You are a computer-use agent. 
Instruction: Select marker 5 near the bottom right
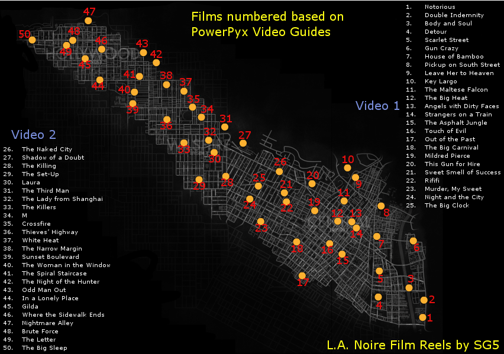pos(378,270)
